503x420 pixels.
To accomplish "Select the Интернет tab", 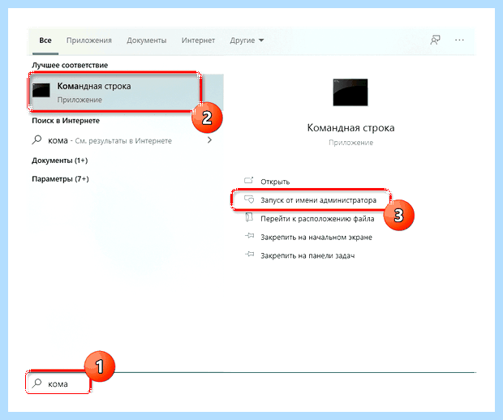I will tap(198, 41).
